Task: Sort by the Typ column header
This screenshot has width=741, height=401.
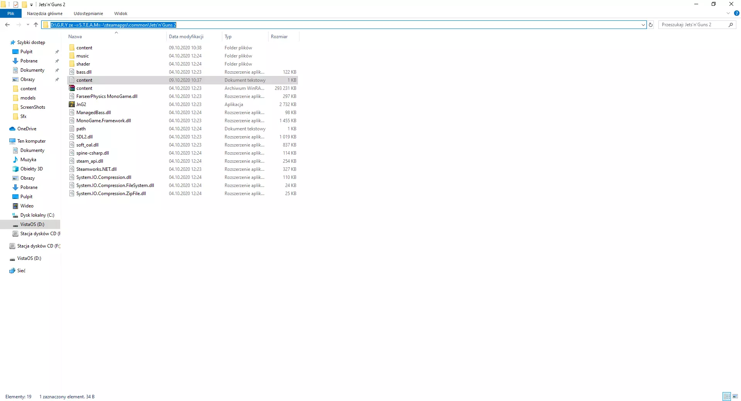Action: [x=245, y=37]
